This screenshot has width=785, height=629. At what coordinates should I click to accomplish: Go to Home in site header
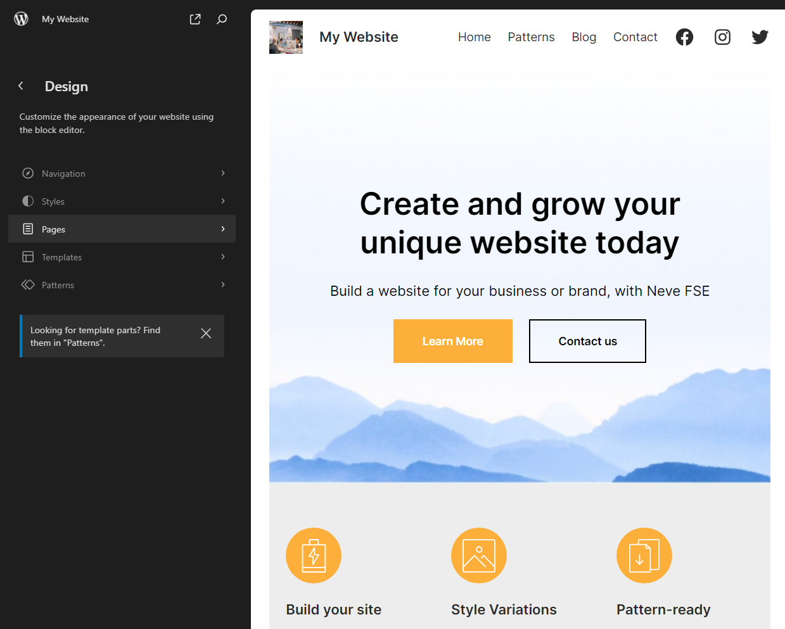click(475, 37)
